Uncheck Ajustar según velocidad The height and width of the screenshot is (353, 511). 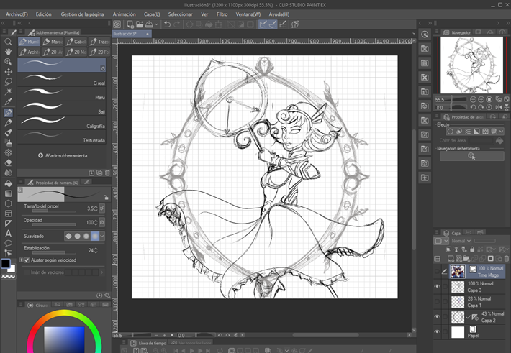27,260
